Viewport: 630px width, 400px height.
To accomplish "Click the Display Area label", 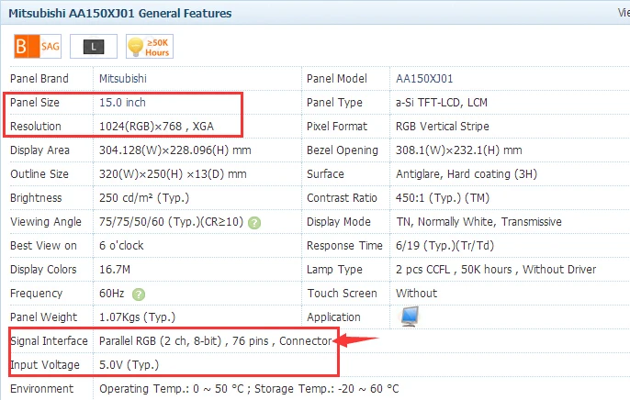I will [x=39, y=150].
